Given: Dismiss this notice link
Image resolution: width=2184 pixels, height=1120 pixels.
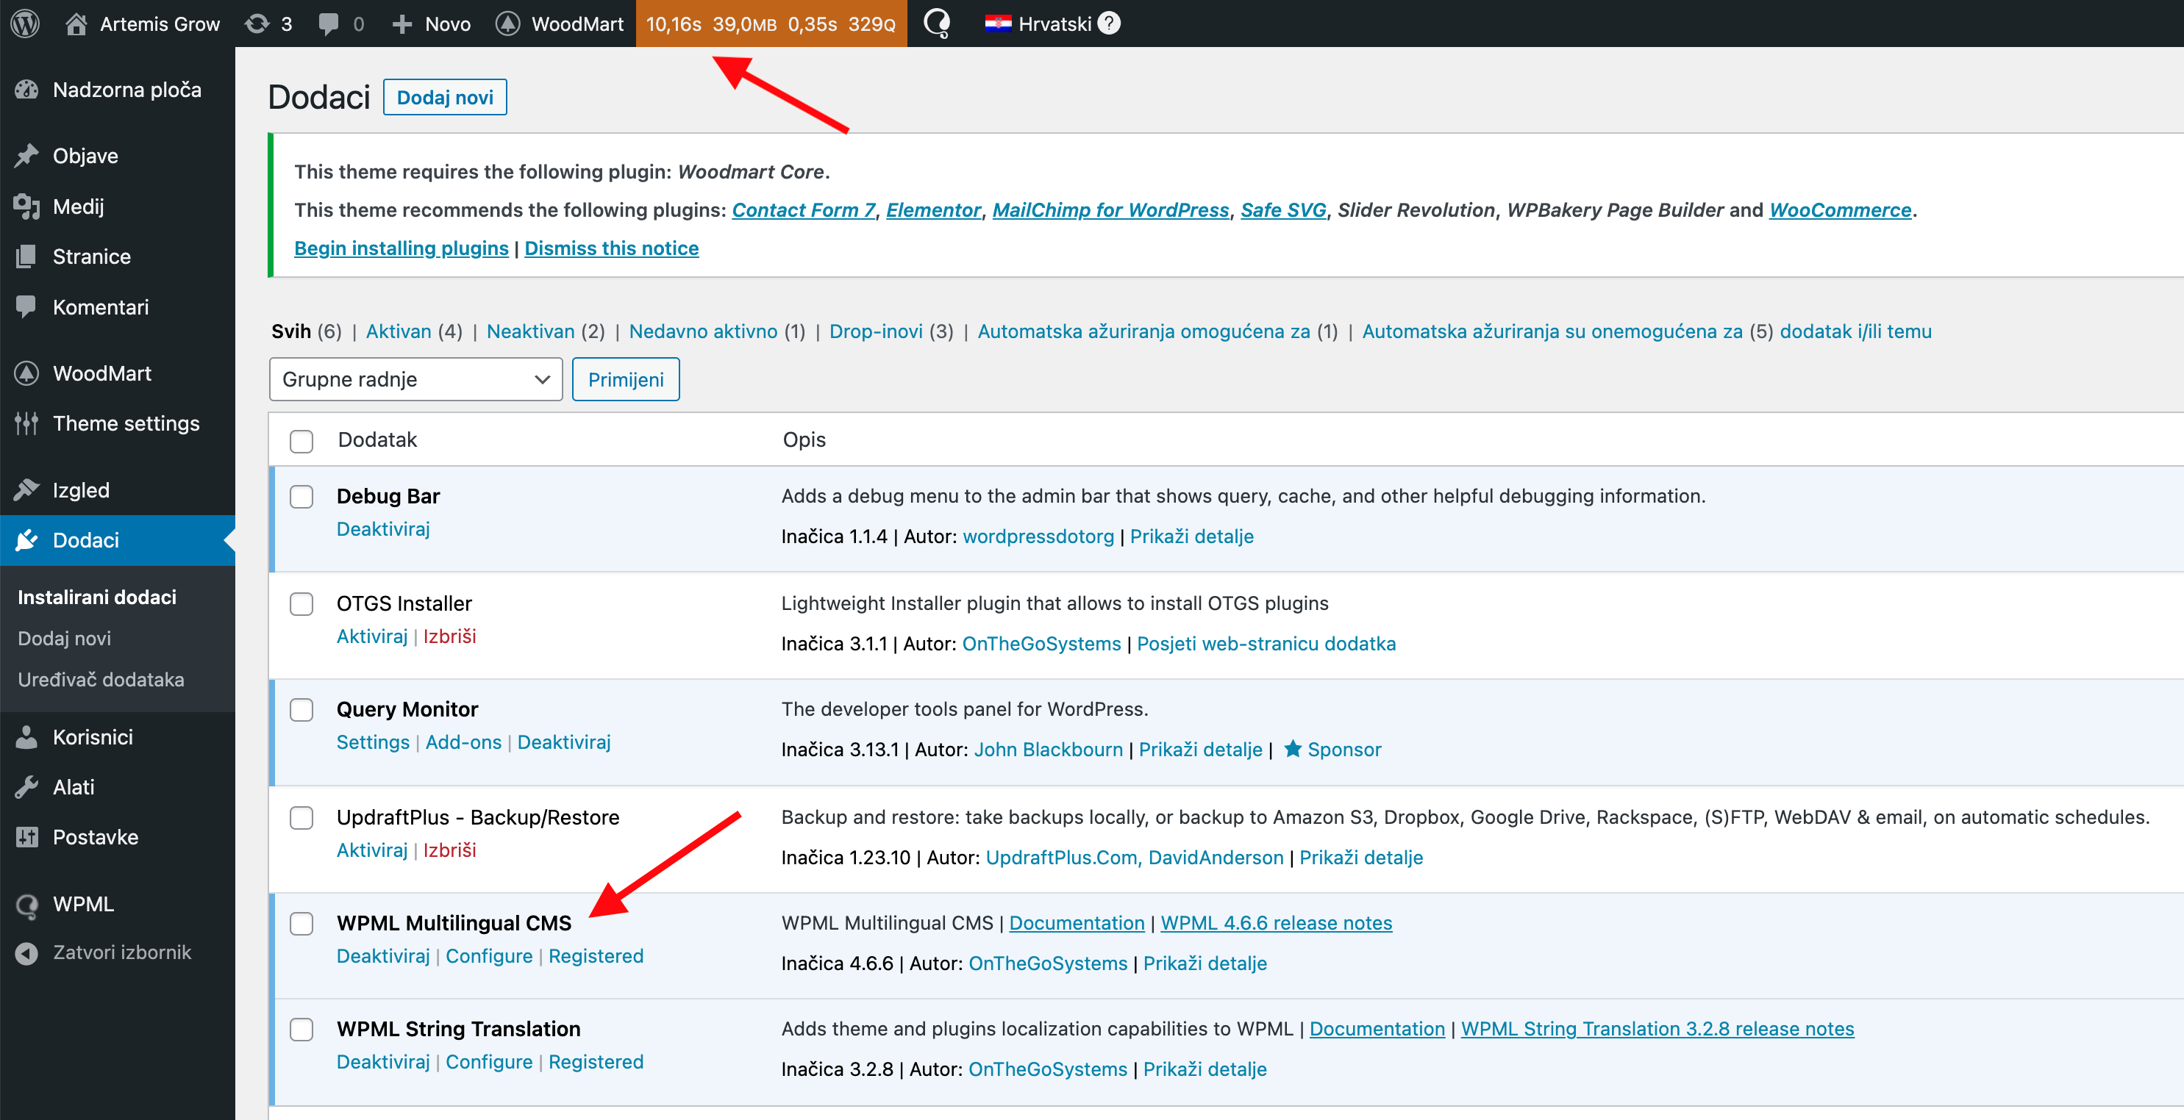Looking at the screenshot, I should pyautogui.click(x=611, y=248).
